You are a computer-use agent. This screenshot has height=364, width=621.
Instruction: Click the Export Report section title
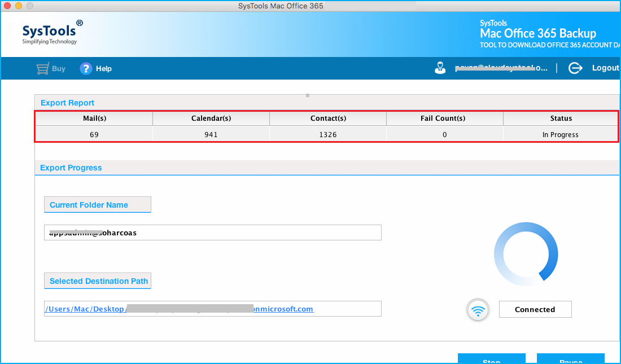67,103
